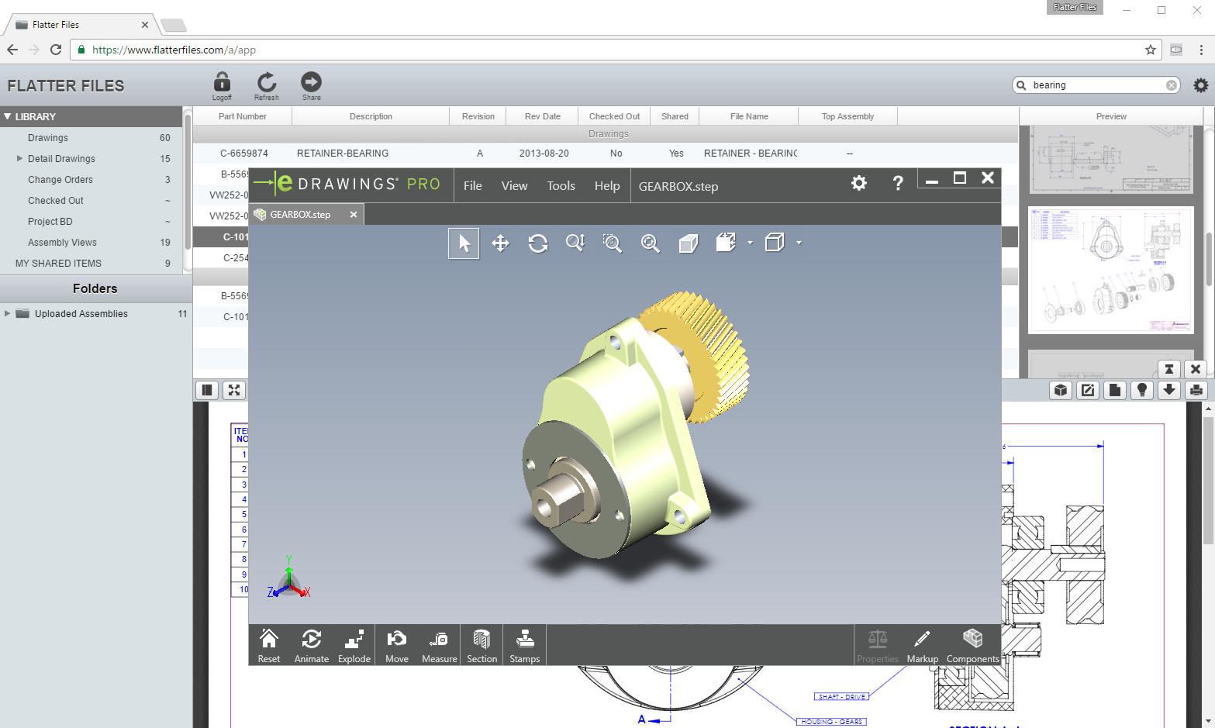Click the Share arrow icon
The width and height of the screenshot is (1215, 728).
[311, 85]
